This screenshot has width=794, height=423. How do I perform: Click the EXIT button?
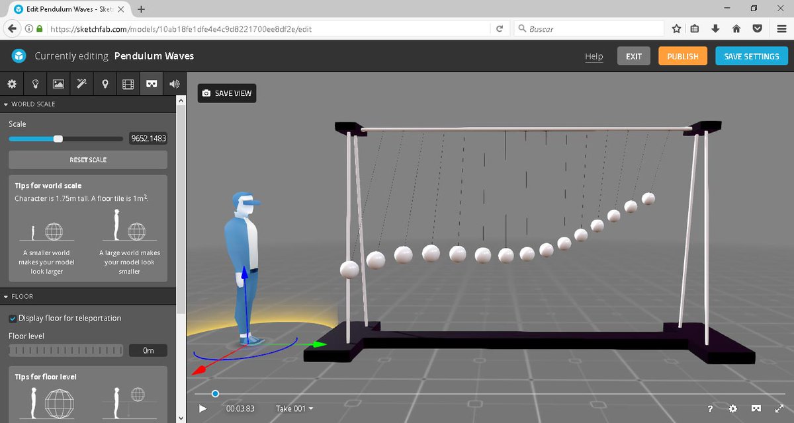point(634,56)
